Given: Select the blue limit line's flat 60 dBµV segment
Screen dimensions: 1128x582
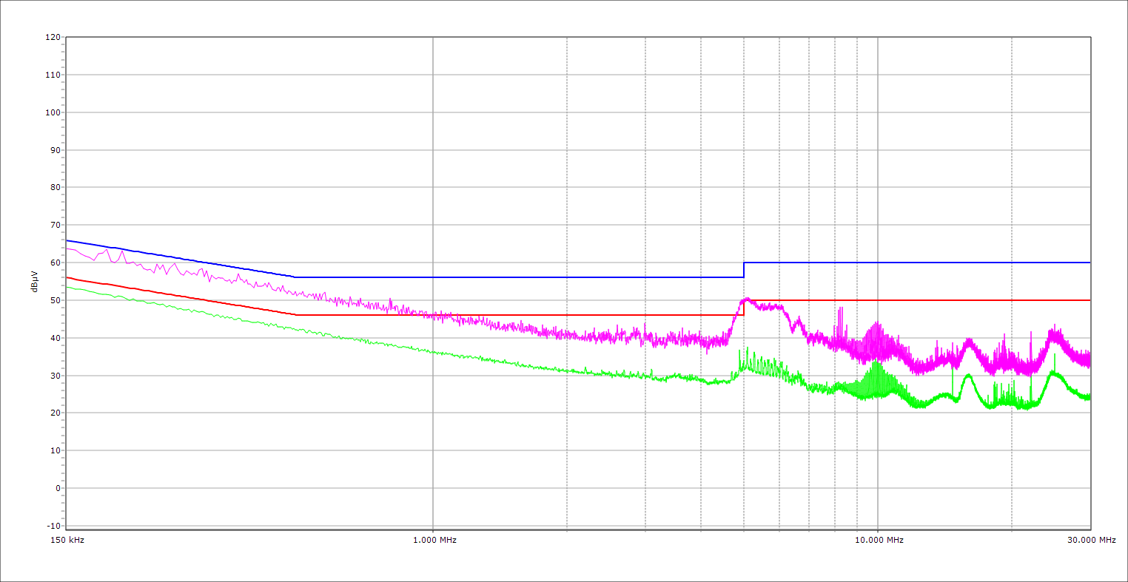Looking at the screenshot, I should [x=918, y=263].
